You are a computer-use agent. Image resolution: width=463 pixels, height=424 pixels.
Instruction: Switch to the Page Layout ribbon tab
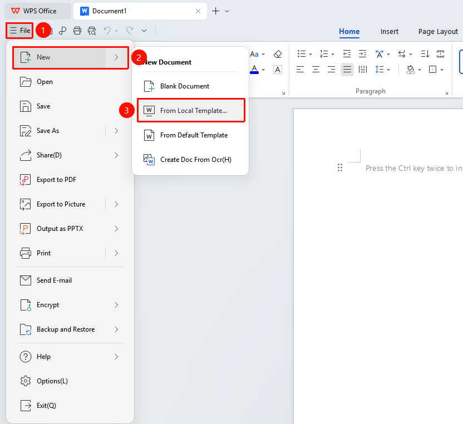pyautogui.click(x=438, y=32)
